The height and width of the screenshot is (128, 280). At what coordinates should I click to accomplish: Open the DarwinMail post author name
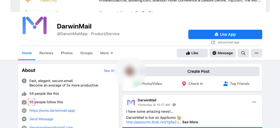(147, 100)
